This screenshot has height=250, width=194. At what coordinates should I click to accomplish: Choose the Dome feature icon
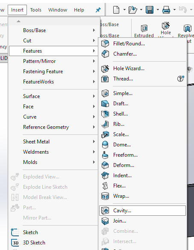point(105,145)
